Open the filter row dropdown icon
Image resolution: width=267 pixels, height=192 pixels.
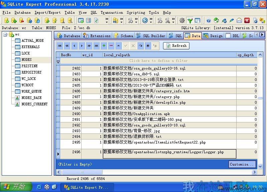click(58, 62)
